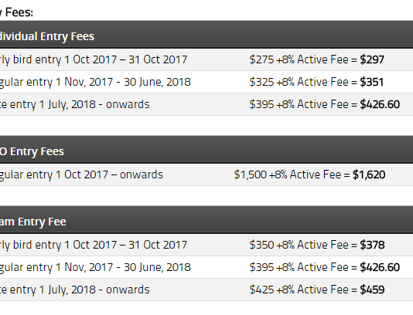The width and height of the screenshot is (413, 315).
Task: Click the Individual Entry Fees header
Action: [47, 36]
